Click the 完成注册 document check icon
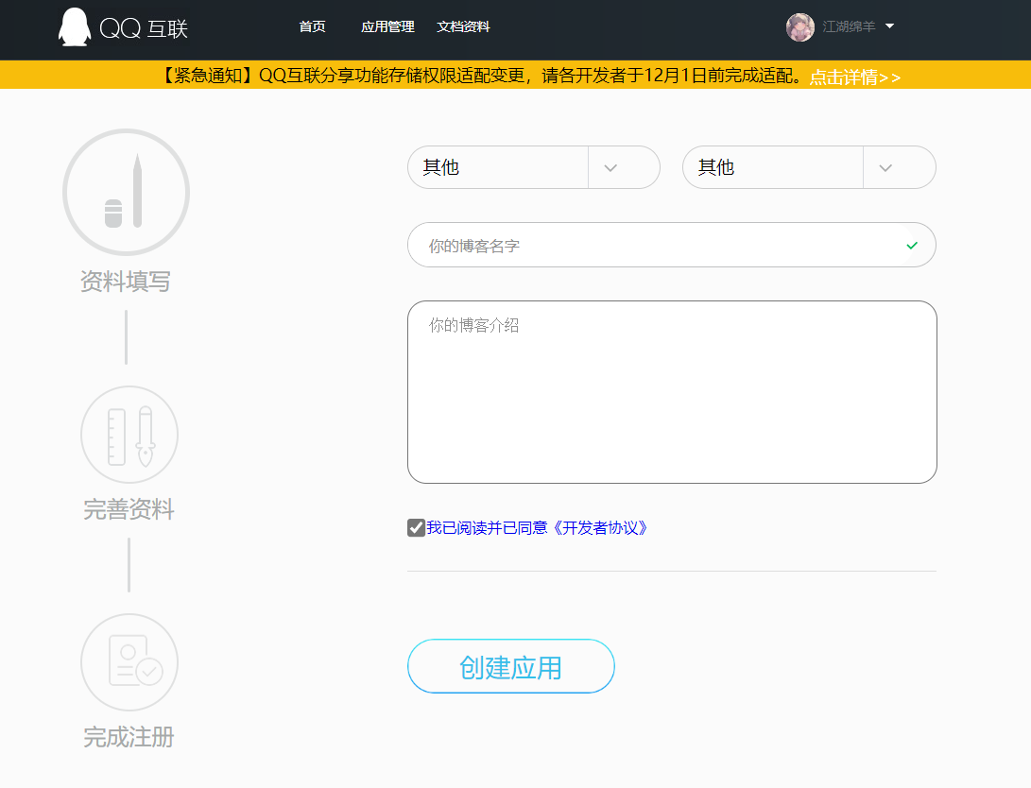1031x788 pixels. click(129, 662)
